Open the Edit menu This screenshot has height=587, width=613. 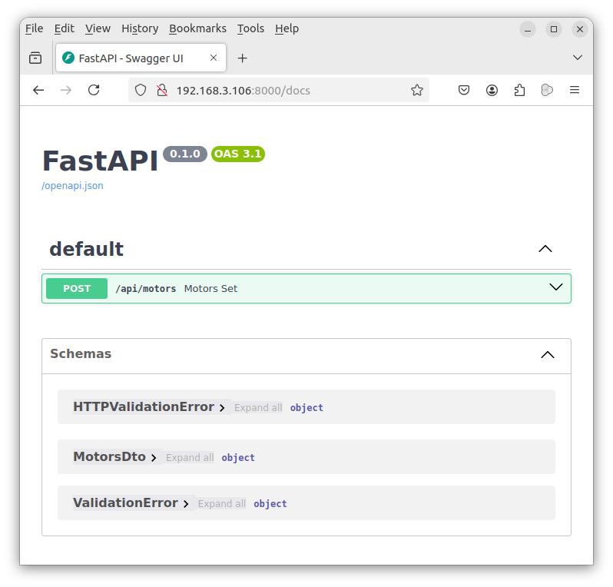[64, 28]
